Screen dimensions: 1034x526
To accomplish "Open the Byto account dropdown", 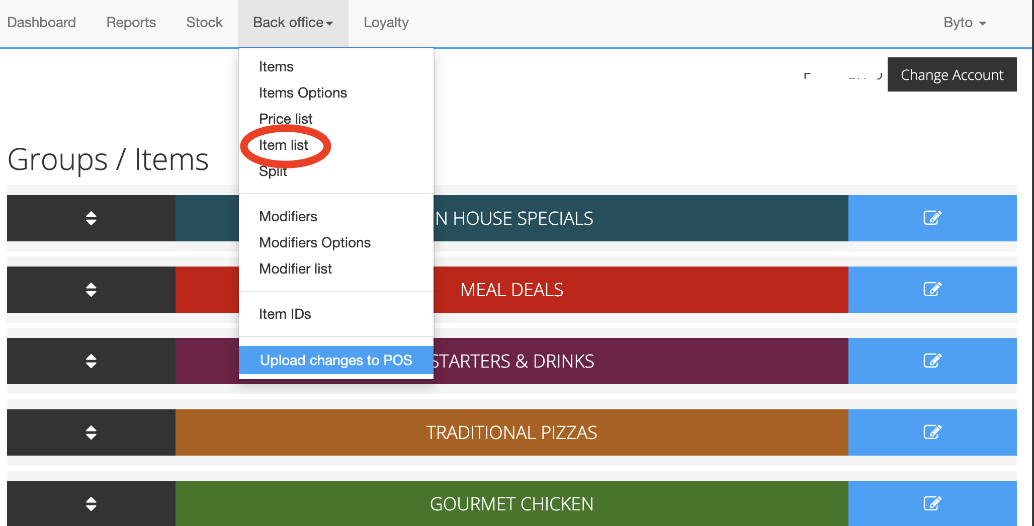I will coord(964,23).
